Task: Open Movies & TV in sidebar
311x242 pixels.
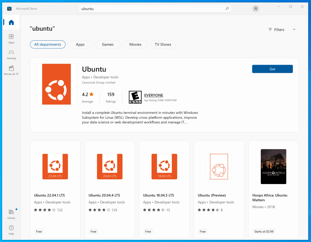Action: click(11, 70)
